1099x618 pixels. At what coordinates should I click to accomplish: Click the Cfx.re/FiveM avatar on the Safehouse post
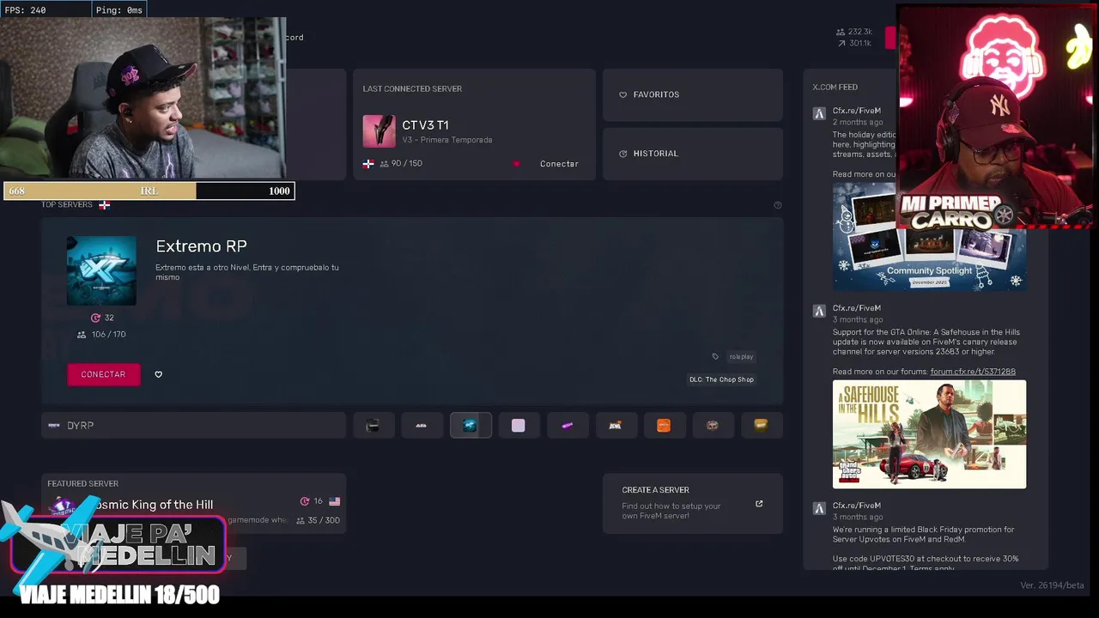tap(819, 311)
